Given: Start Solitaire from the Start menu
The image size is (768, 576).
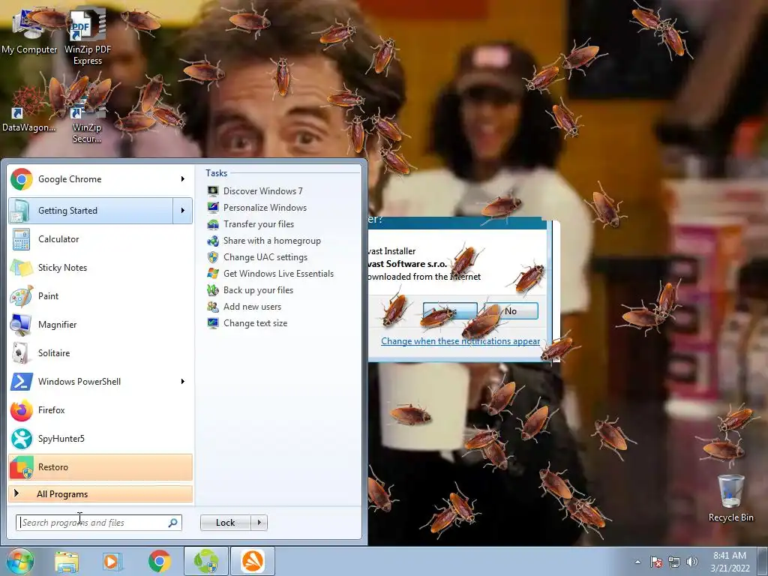Looking at the screenshot, I should 100,352.
